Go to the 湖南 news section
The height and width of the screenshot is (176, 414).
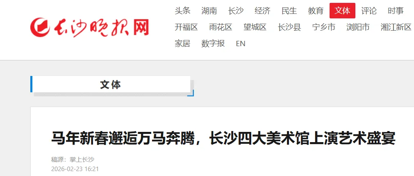tap(209, 11)
